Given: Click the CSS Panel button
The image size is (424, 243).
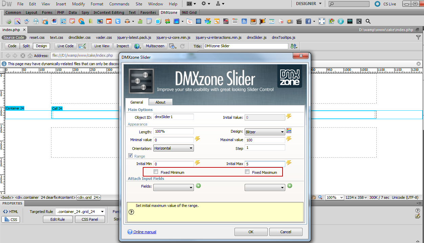Looking at the screenshot, I should 90,219.
